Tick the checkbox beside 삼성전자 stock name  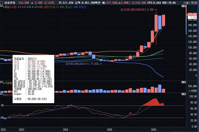point(2,3)
